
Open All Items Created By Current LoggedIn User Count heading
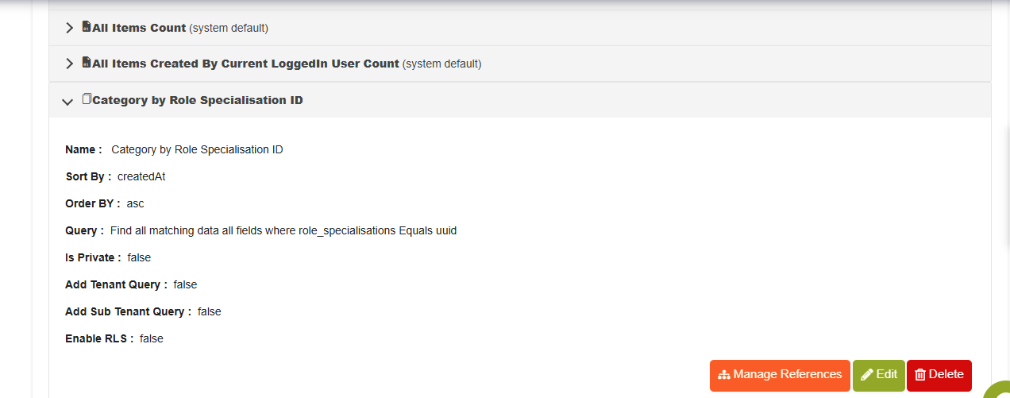pos(245,64)
